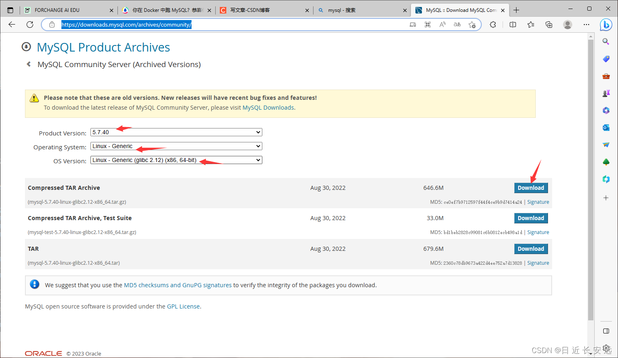
Task: Open the Product Version dropdown
Action: coord(176,132)
